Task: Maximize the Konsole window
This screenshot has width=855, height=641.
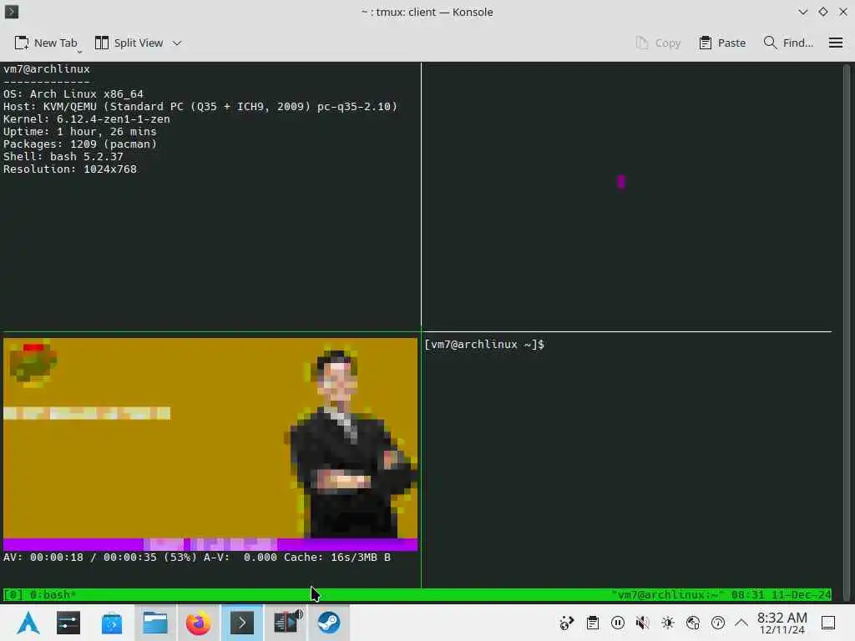Action: point(822,12)
